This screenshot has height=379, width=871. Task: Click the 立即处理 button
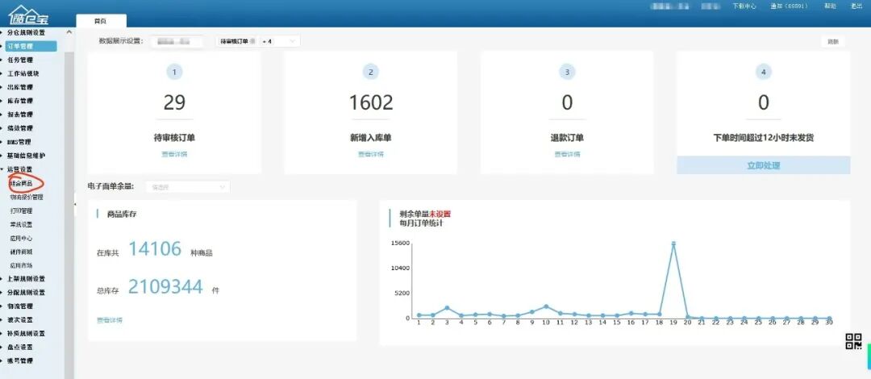763,165
